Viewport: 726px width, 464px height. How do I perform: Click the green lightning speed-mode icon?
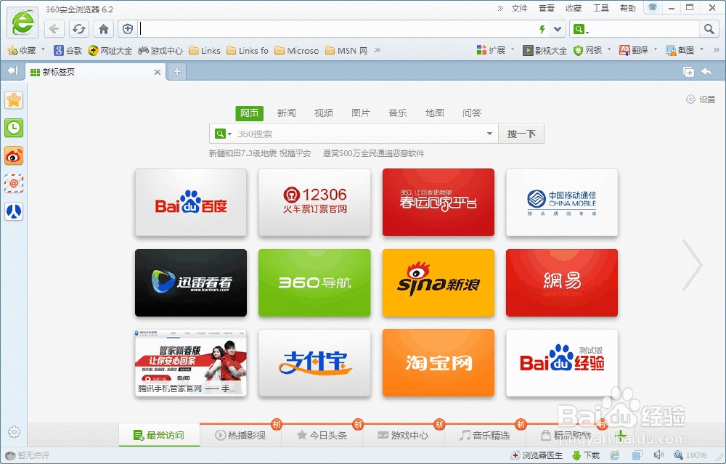542,30
